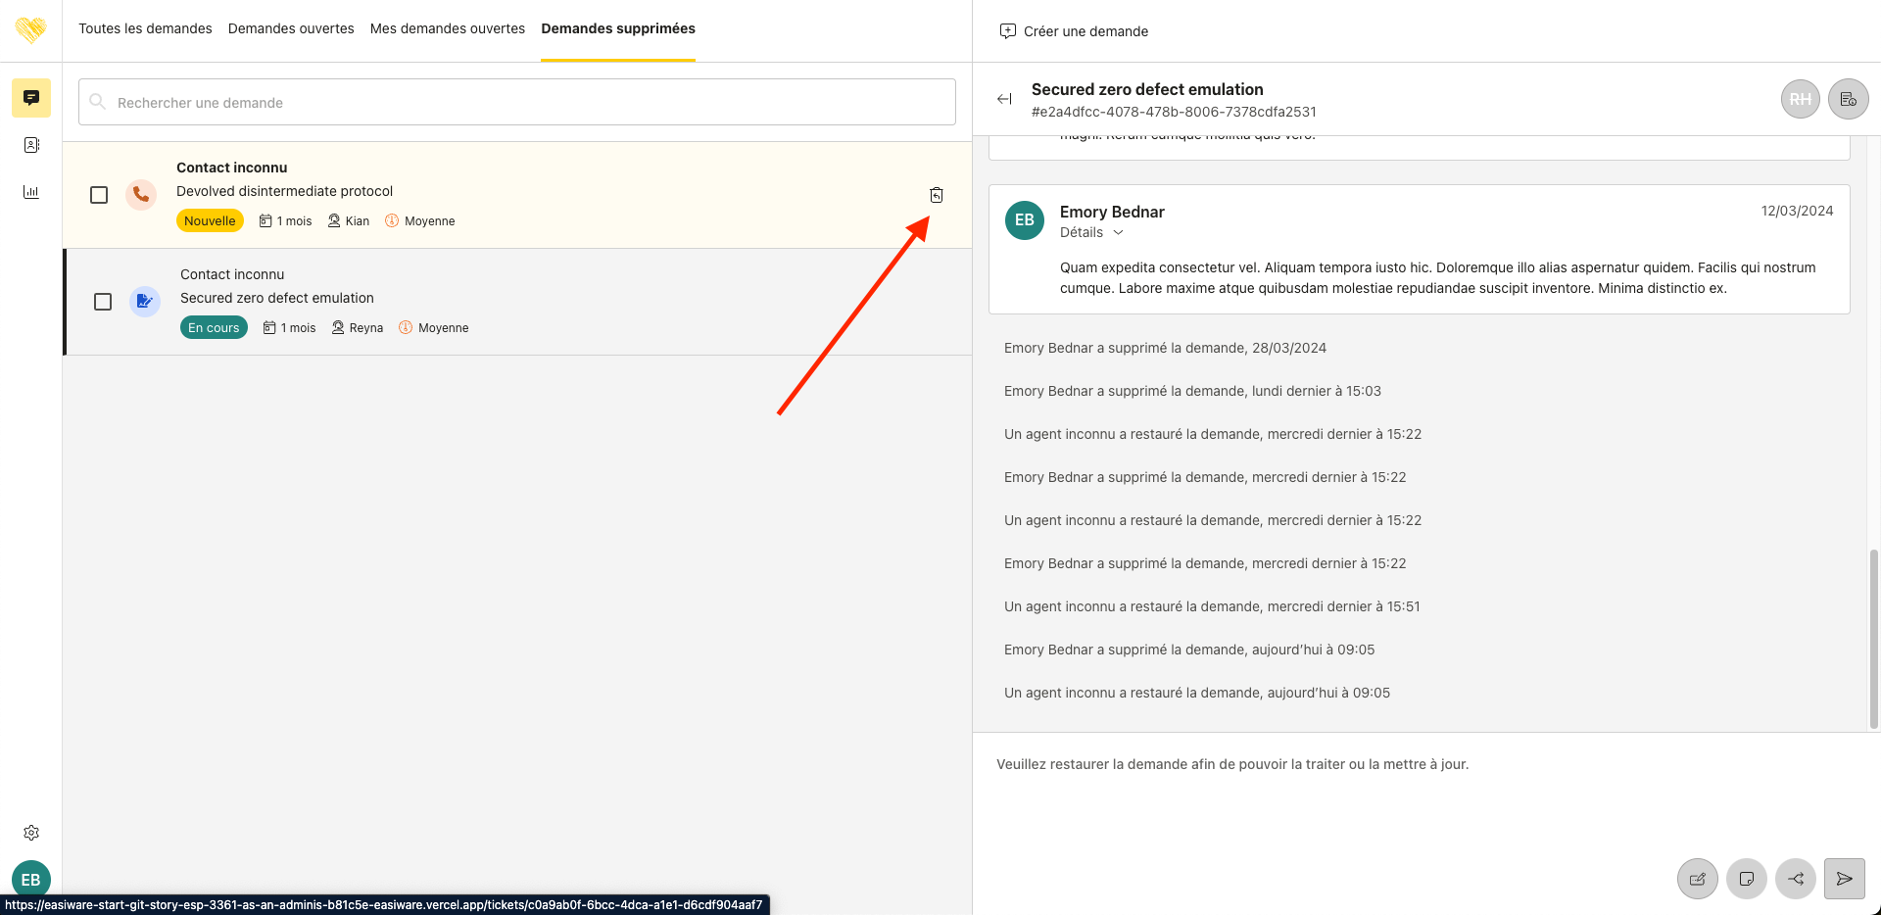Switch to Toutes les demandes tab

click(x=145, y=28)
